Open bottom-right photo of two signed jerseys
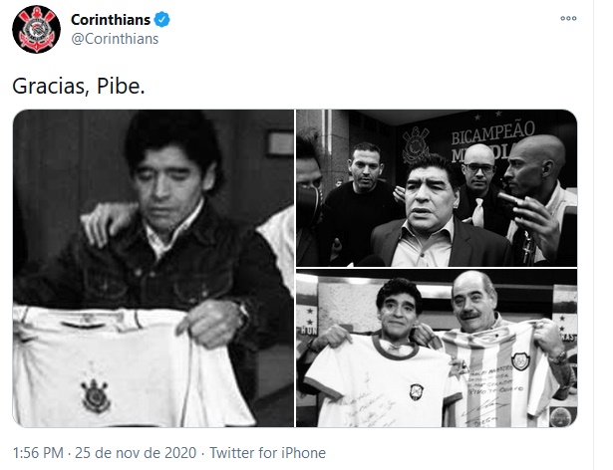The image size is (613, 470). pyautogui.click(x=437, y=349)
